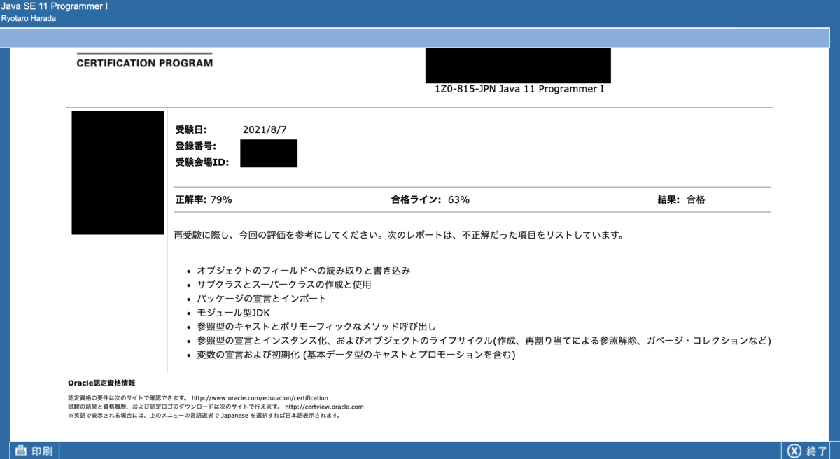The width and height of the screenshot is (840, 459).
Task: Click the printer icon next to 印刷
Action: pos(22,450)
